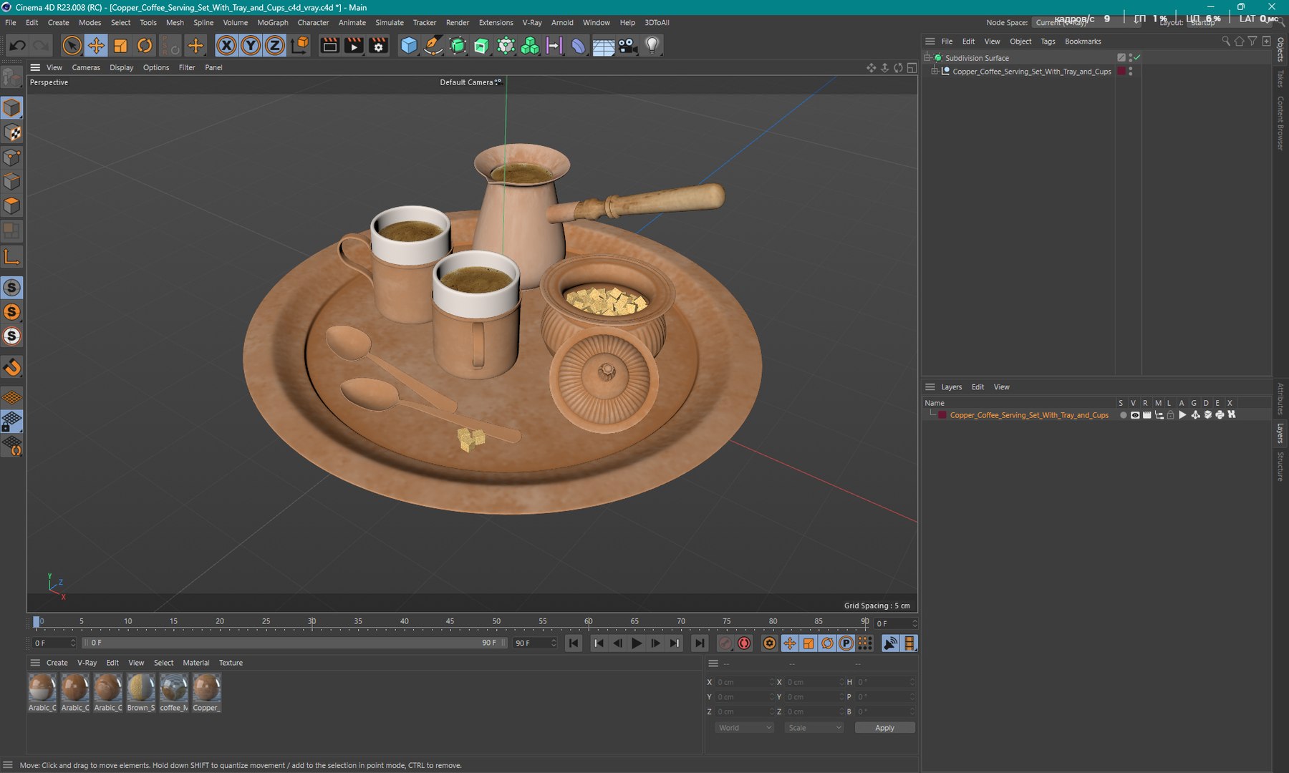Viewport: 1289px width, 773px height.
Task: Open the Tags menu in Object Manager
Action: (1048, 42)
